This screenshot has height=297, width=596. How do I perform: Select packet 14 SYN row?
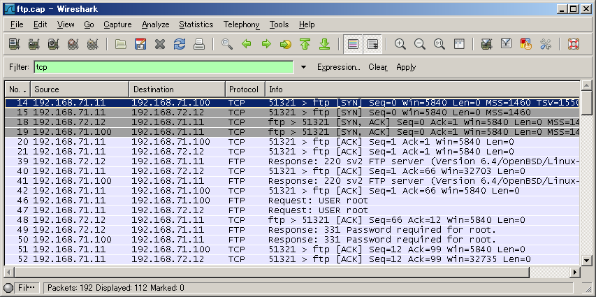pos(292,103)
